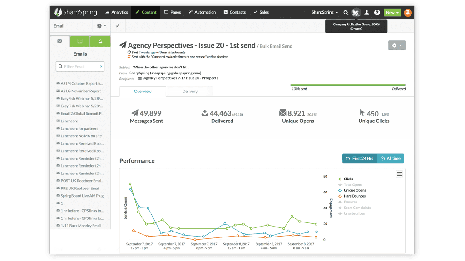
Task: Select the envelope Emails panel tab
Action: 60,41
